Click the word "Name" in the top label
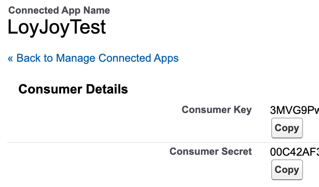Screen dimensions: 319x187 point(97,10)
